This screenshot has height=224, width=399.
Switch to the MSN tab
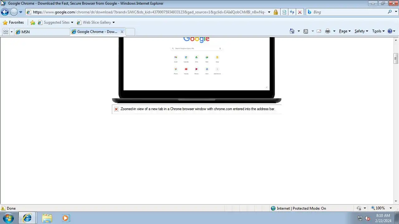coord(42,32)
